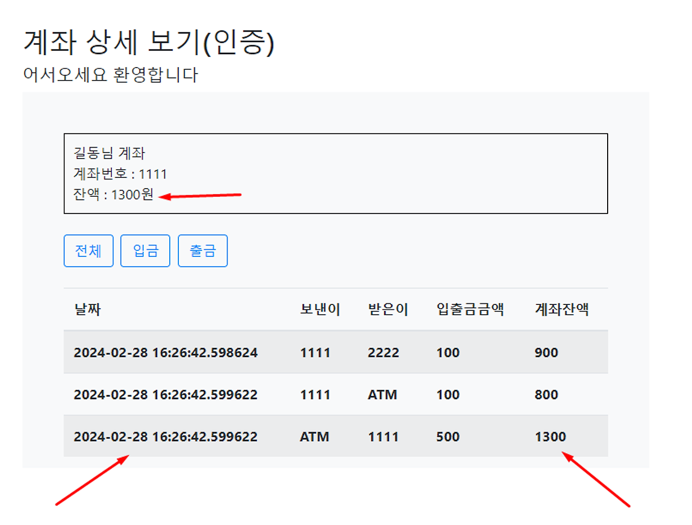Click amount 100 in the row with receiver 2222
The height and width of the screenshot is (525, 692).
(448, 353)
